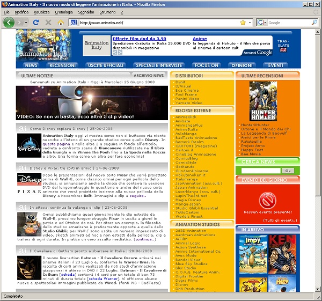322x301 pixels.
Task: Click the Google search input field
Action: click(x=289, y=23)
